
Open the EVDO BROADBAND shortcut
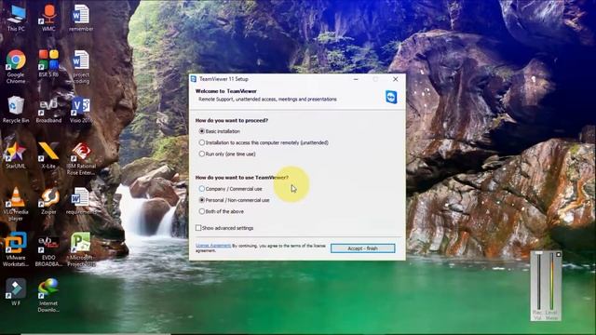[48, 251]
